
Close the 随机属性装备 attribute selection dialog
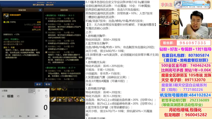click(x=84, y=5)
